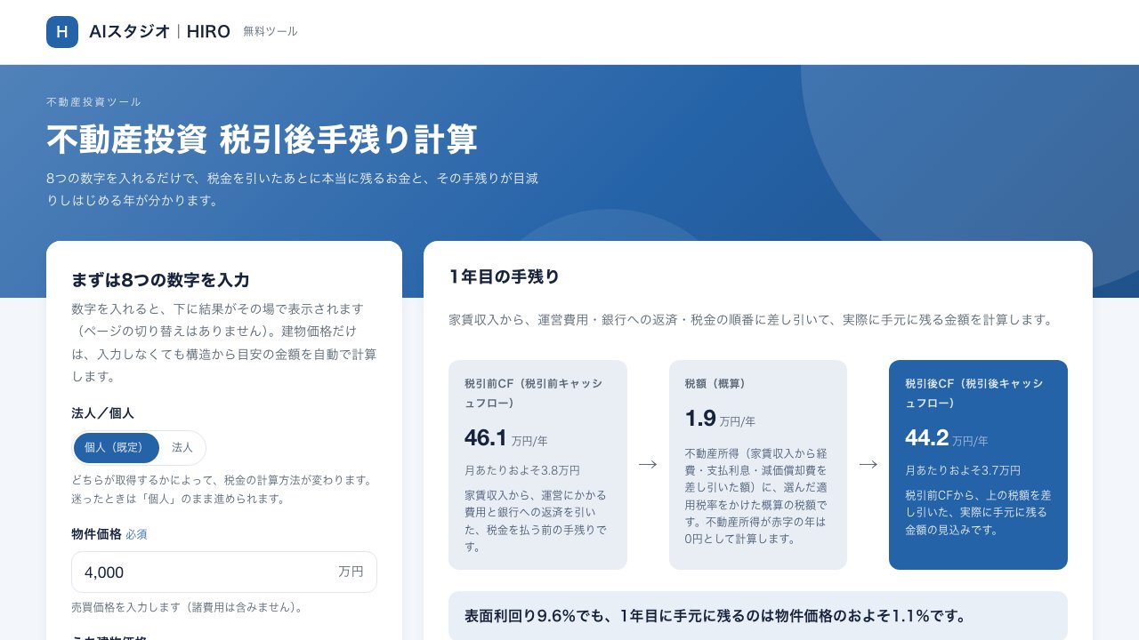Image resolution: width=1139 pixels, height=640 pixels.
Task: Click the 月あたりおよそ3.8万円 text
Action: tap(522, 470)
